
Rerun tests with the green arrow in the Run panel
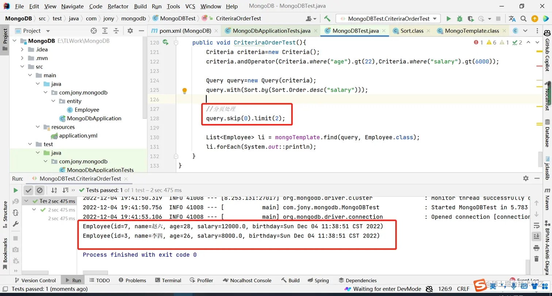(16, 190)
